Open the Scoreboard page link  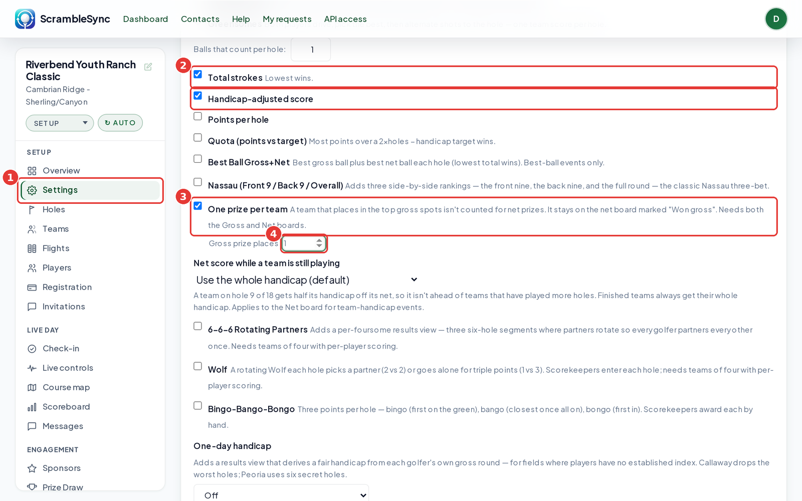(x=66, y=407)
